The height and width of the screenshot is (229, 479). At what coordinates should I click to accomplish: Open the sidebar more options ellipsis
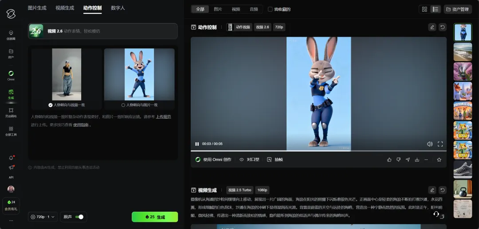tap(11, 221)
